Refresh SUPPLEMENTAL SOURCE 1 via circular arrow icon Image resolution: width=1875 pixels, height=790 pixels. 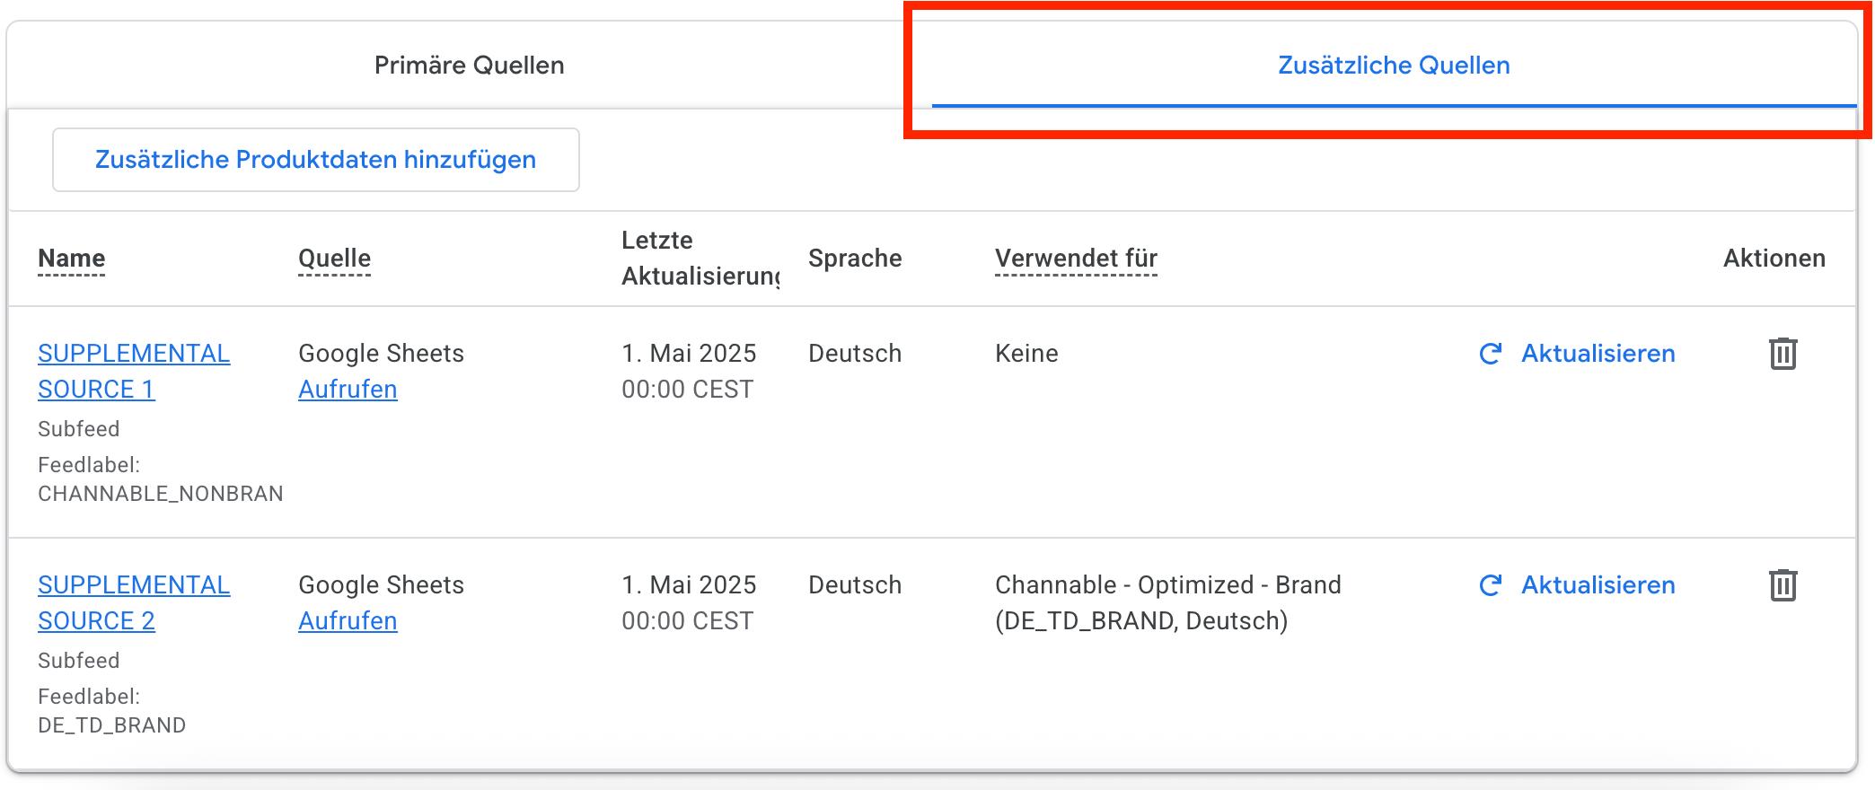click(1491, 354)
